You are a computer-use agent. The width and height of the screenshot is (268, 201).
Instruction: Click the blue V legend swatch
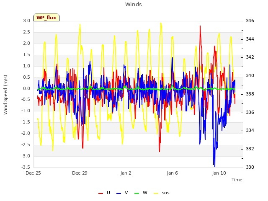coord(119,193)
